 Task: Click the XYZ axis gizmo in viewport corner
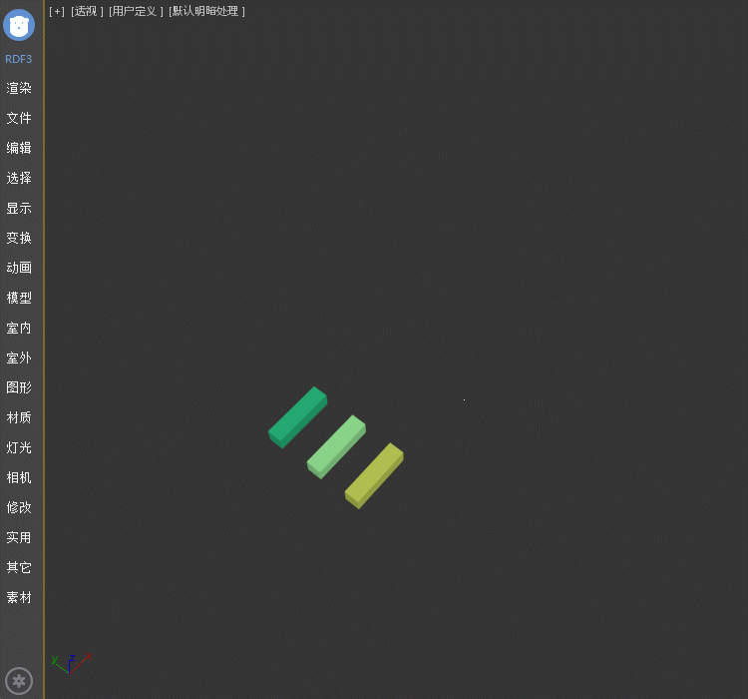70,663
